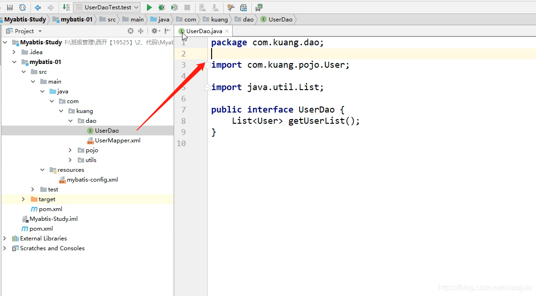Screen dimensions: 536x296
Task: Open the UserDaoTest.test run configuration dropdown
Action: tap(107, 7)
